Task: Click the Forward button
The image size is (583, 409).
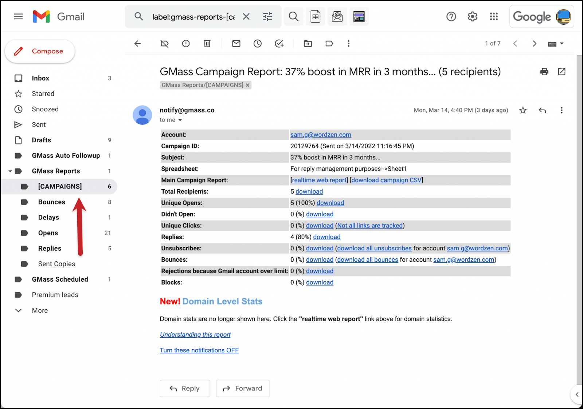Action: tap(243, 388)
